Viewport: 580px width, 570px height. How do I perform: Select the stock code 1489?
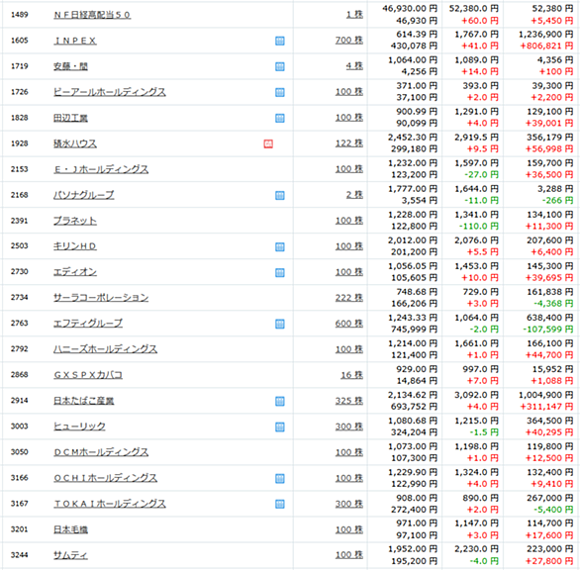[x=19, y=15]
